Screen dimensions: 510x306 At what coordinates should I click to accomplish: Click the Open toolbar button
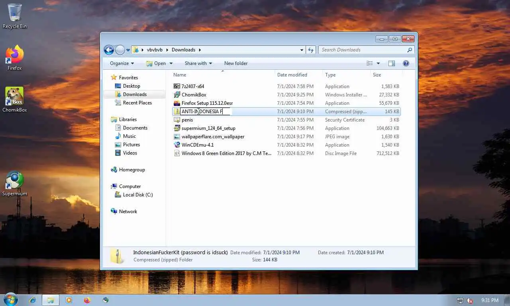pos(156,63)
